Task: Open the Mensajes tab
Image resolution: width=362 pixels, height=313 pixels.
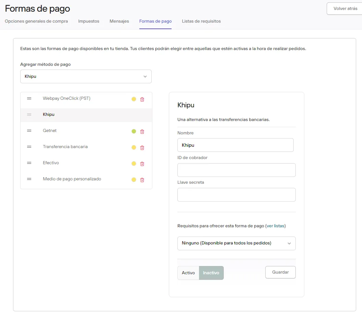Action: point(119,21)
